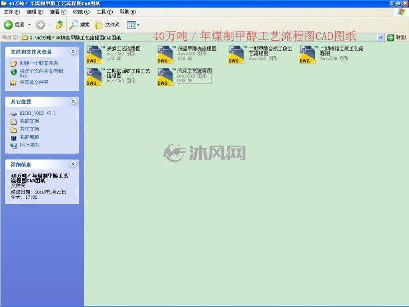Click the address bar path field
Image resolution: width=409 pixels, height=307 pixels.
pos(200,37)
